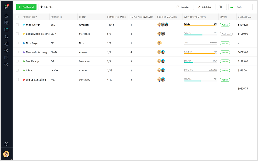Toggle the select-all checkbox in table header
Image resolution: width=258 pixels, height=161 pixels.
point(17,17)
